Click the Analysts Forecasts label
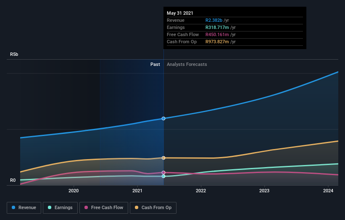The image size is (345, 220). tap(187, 64)
